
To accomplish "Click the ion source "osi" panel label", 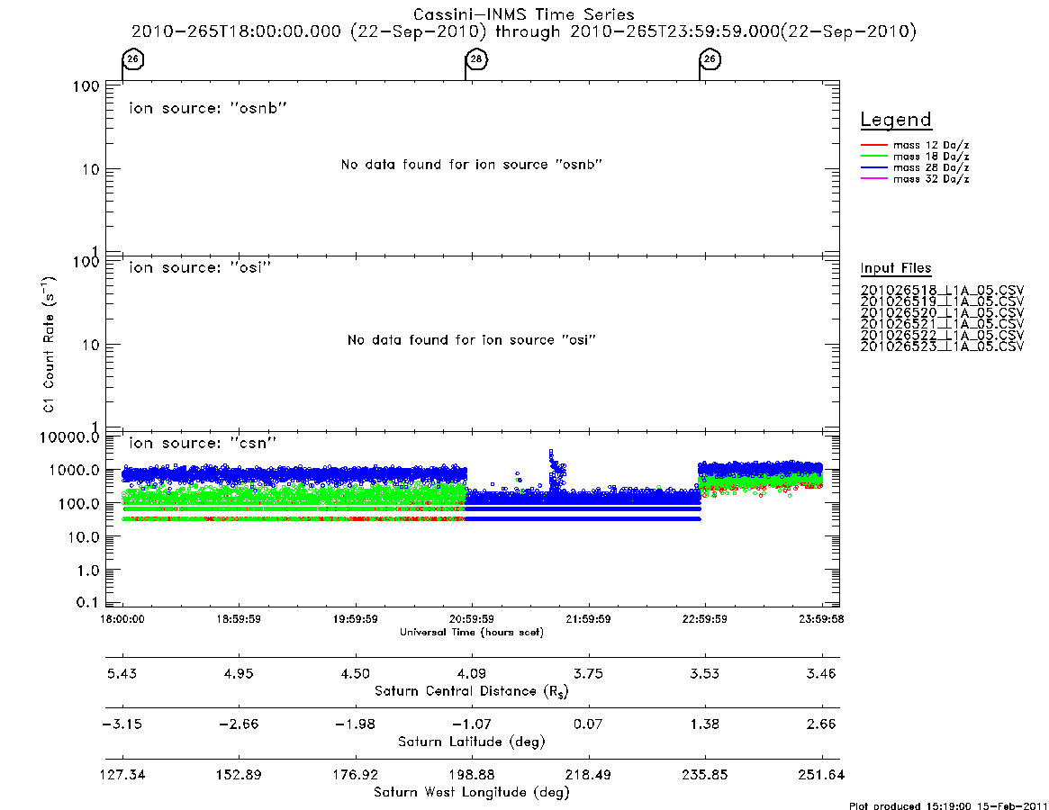I will pos(200,267).
